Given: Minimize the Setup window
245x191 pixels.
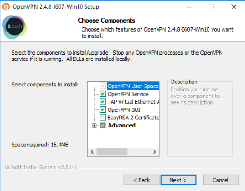Looking at the screenshot, I should click(189, 7).
